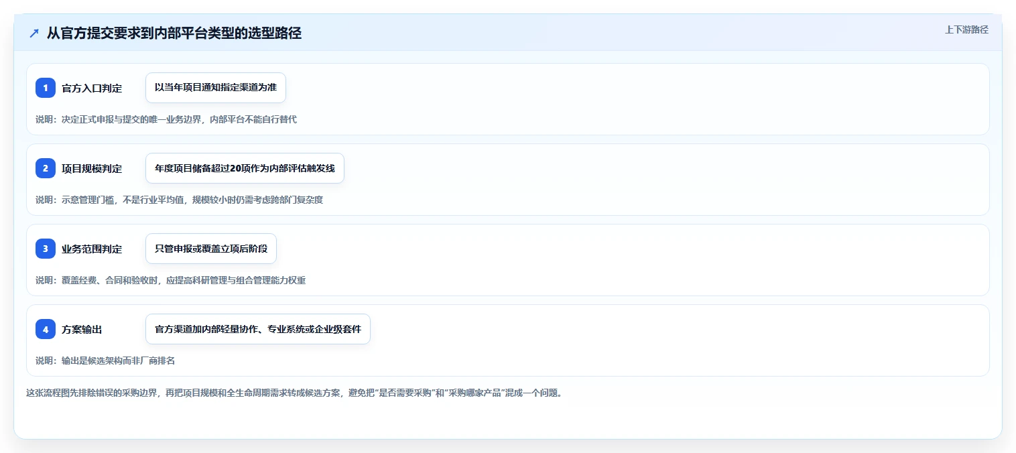Click the arrow icon beside the flow title
This screenshot has width=1016, height=453.
(x=34, y=33)
